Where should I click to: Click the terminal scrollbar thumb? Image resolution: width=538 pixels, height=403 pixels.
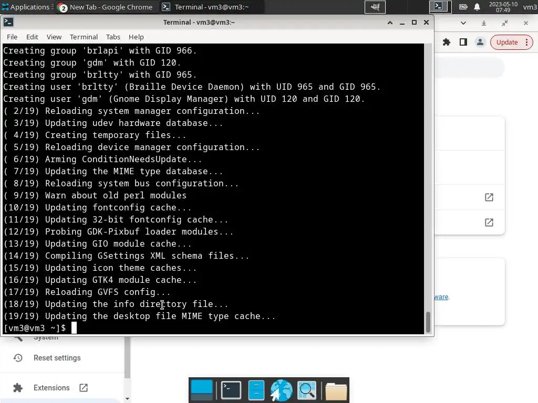[x=428, y=322]
